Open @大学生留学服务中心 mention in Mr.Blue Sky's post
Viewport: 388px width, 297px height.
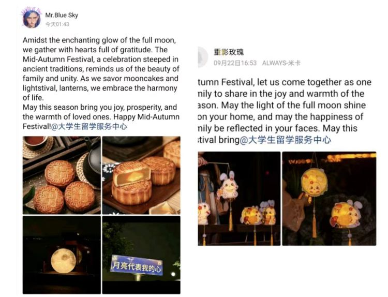89,126
